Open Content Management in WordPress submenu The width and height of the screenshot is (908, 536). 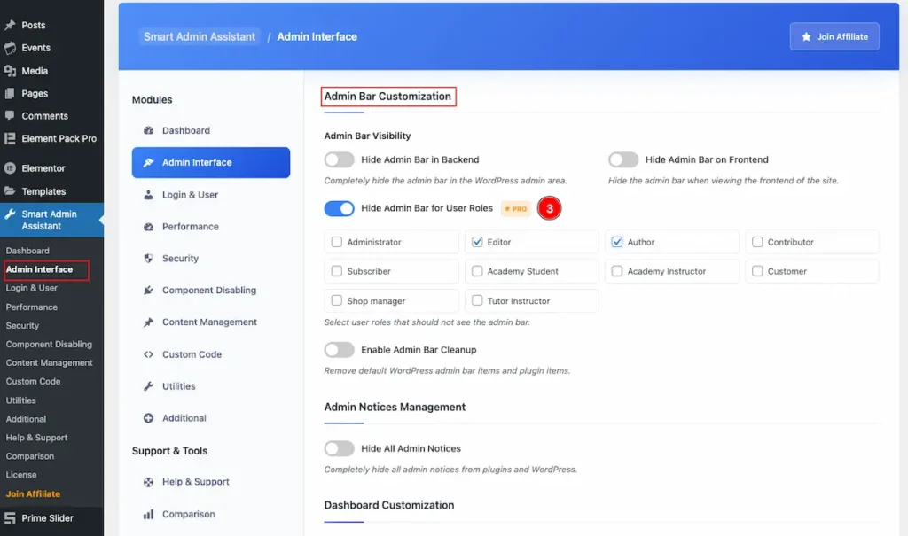pyautogui.click(x=50, y=362)
